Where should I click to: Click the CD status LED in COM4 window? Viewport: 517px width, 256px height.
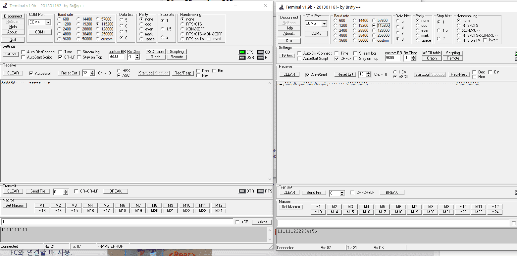tap(261, 52)
